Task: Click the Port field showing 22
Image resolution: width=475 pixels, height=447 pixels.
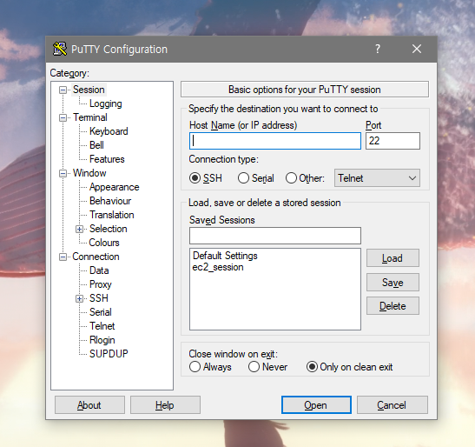Action: pyautogui.click(x=393, y=141)
